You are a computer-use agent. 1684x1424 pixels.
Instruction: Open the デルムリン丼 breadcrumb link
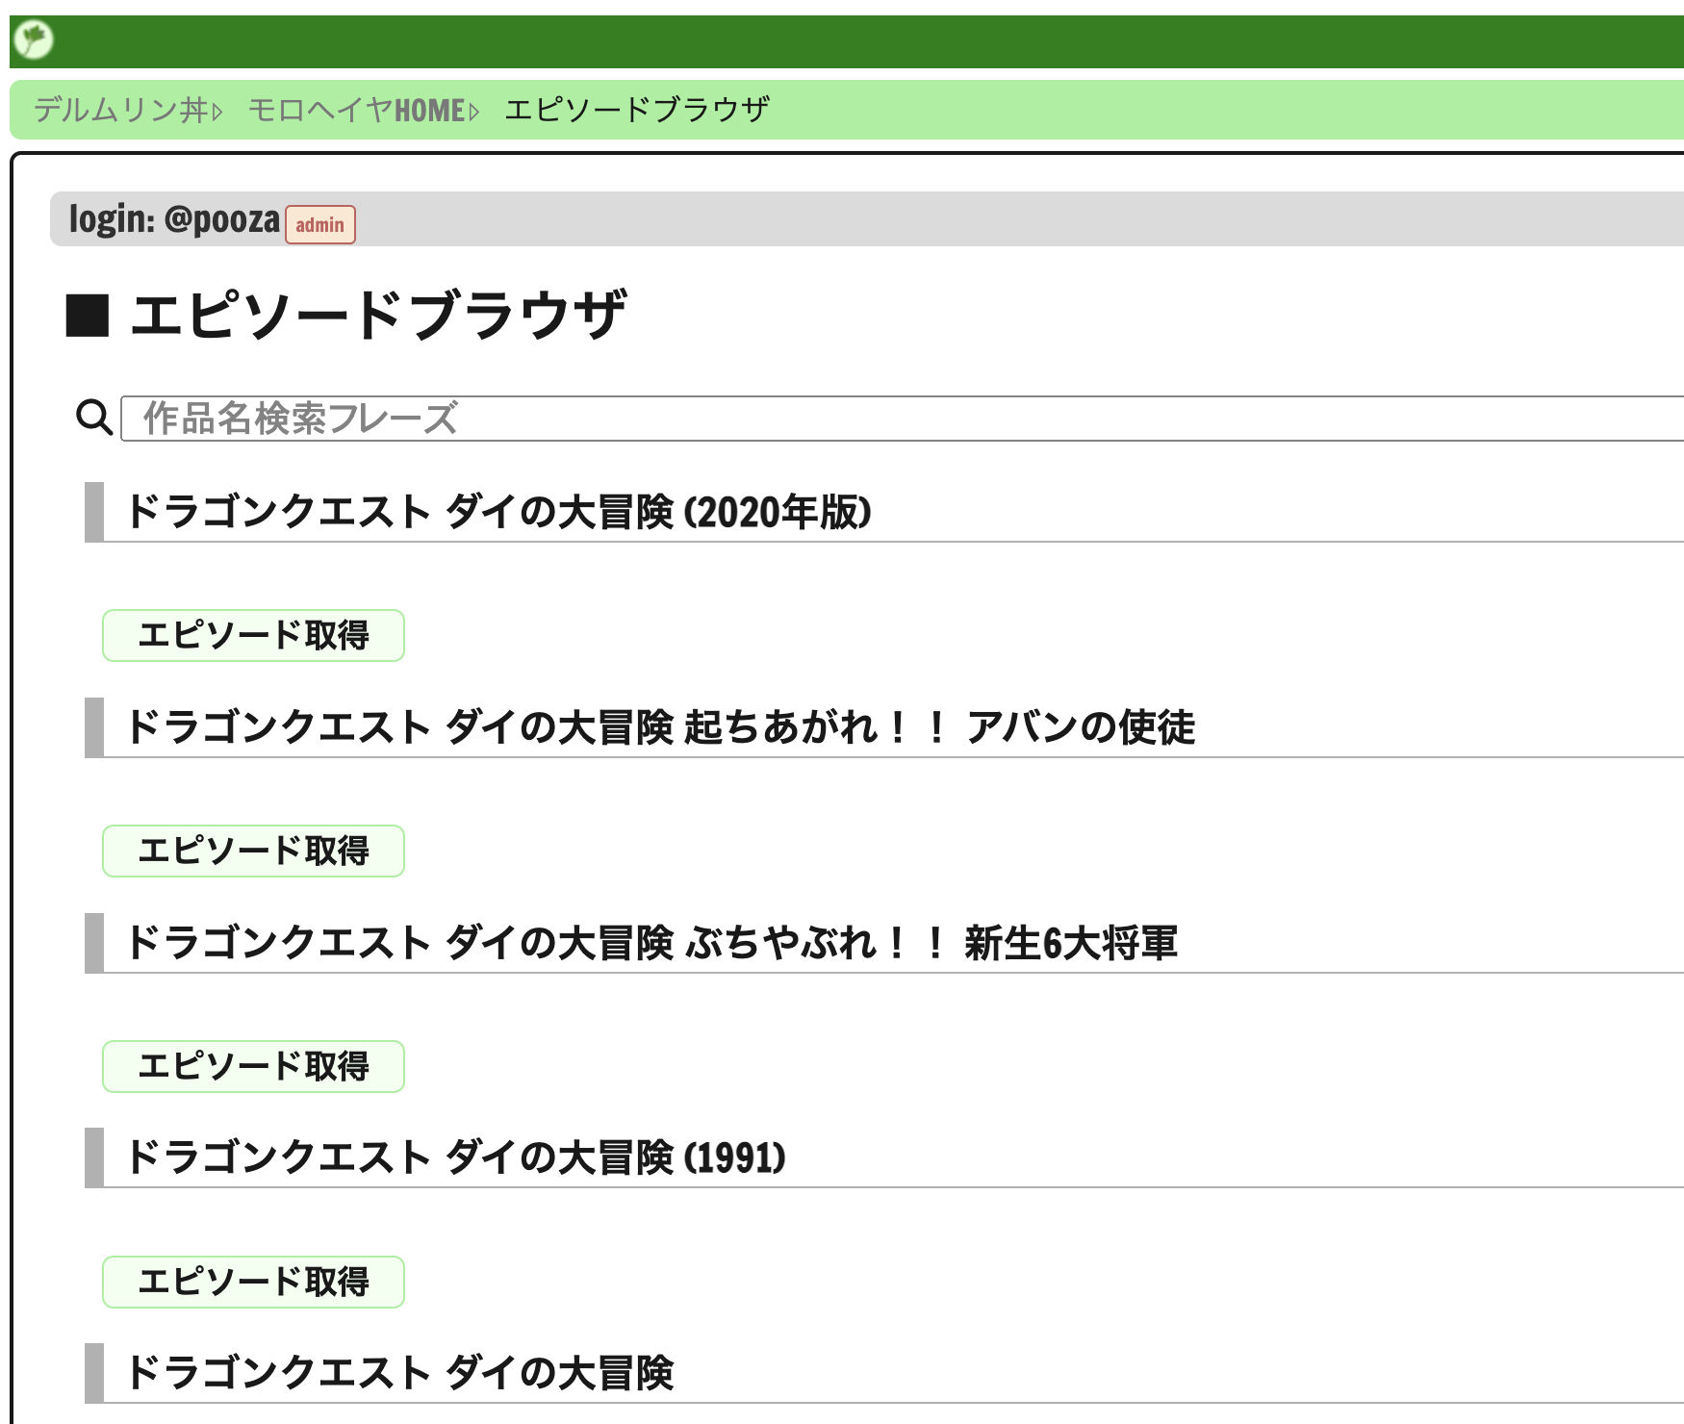120,111
